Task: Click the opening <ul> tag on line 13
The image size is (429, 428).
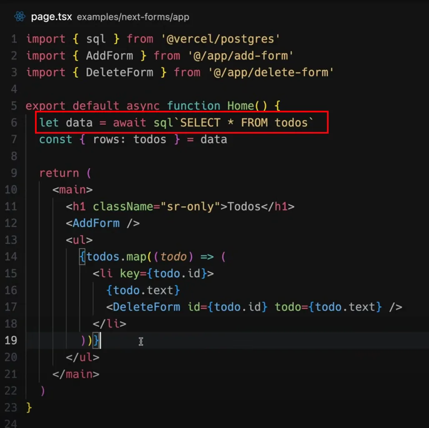Action: pos(79,240)
